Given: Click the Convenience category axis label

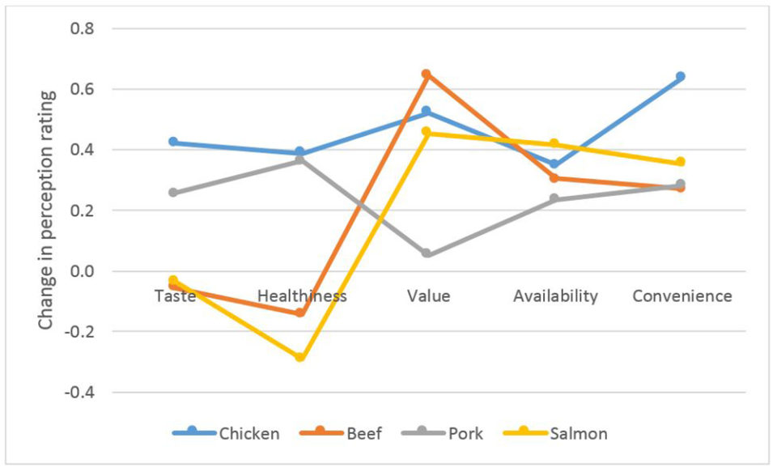Looking at the screenshot, I should click(x=681, y=296).
